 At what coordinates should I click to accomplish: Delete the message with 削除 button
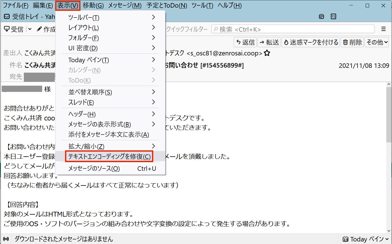click(x=352, y=42)
